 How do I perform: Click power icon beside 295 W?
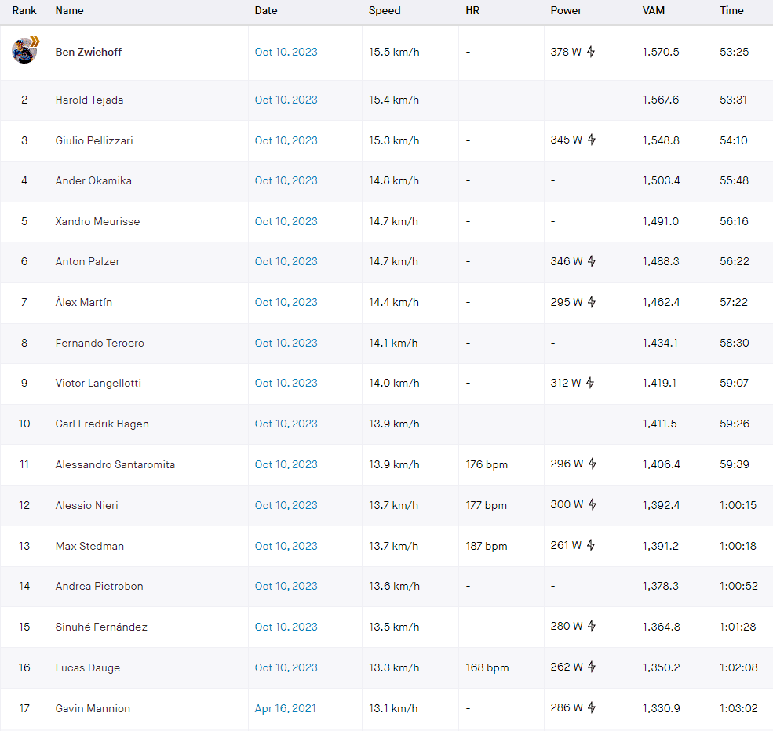pyautogui.click(x=591, y=302)
